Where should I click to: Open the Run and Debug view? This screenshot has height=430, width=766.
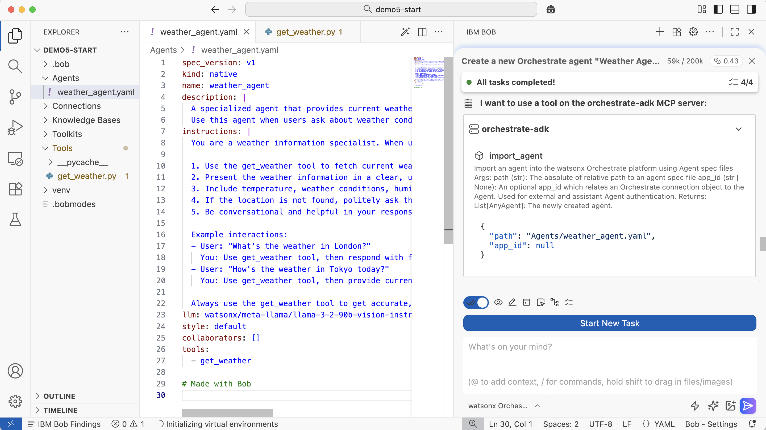tap(15, 128)
